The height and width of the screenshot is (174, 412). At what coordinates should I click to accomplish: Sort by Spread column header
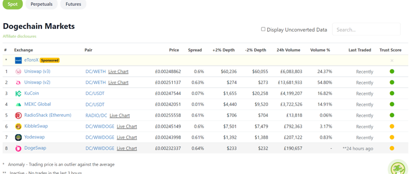(195, 50)
